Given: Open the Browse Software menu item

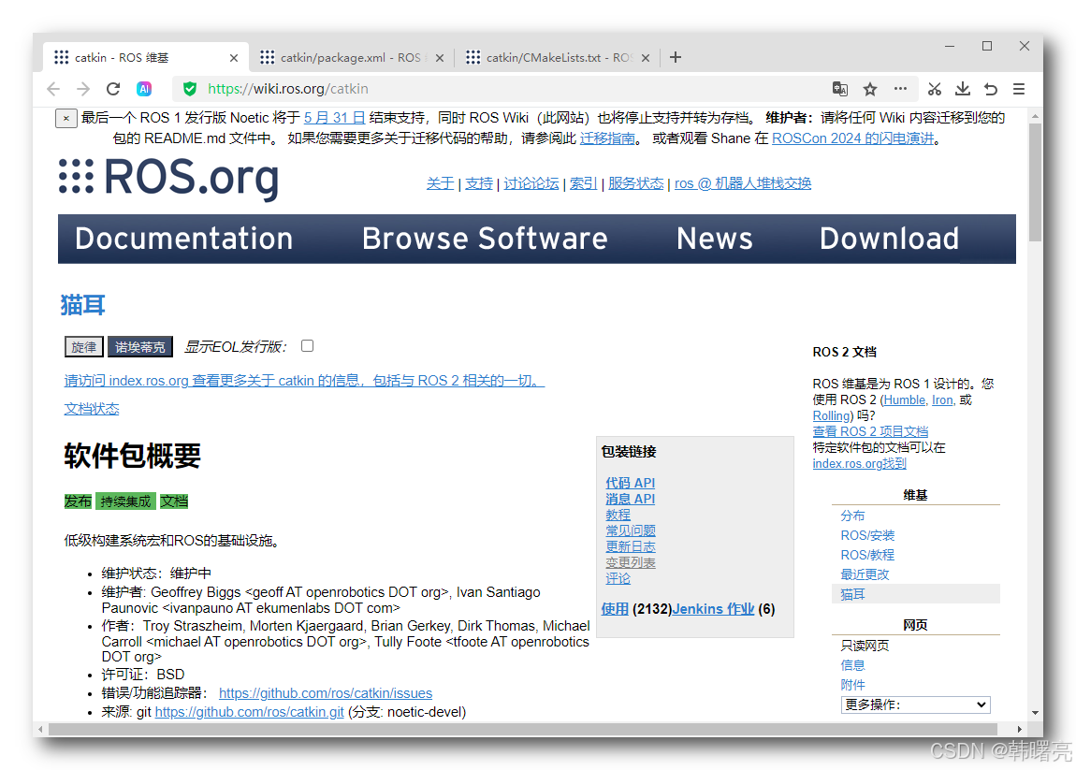Looking at the screenshot, I should click(485, 239).
